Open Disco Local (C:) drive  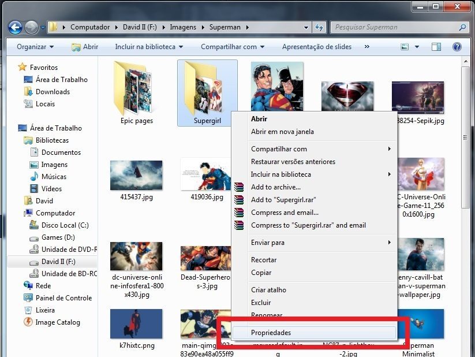pos(65,225)
